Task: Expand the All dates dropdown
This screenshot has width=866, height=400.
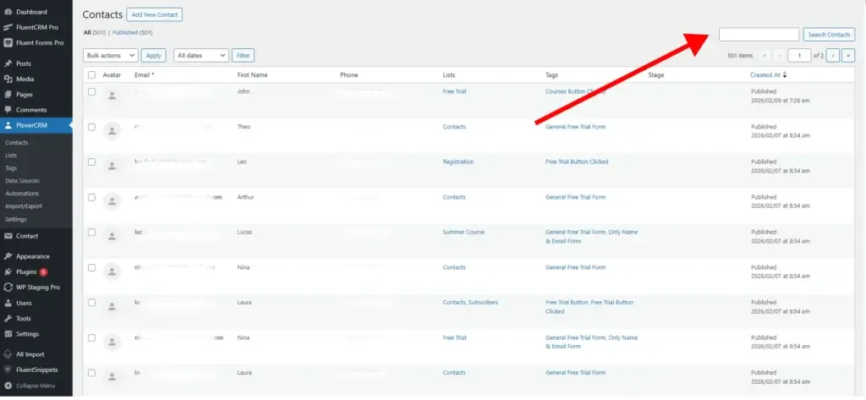Action: [x=200, y=55]
